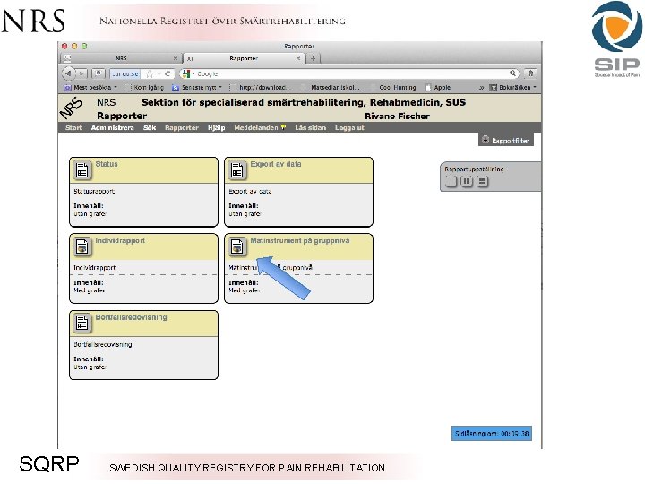Open a new browser tab with plus
The width and height of the screenshot is (645, 484).
pyautogui.click(x=313, y=58)
